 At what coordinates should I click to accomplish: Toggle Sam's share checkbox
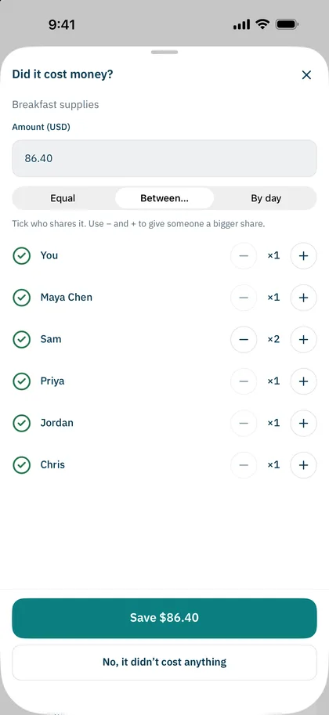click(21, 339)
